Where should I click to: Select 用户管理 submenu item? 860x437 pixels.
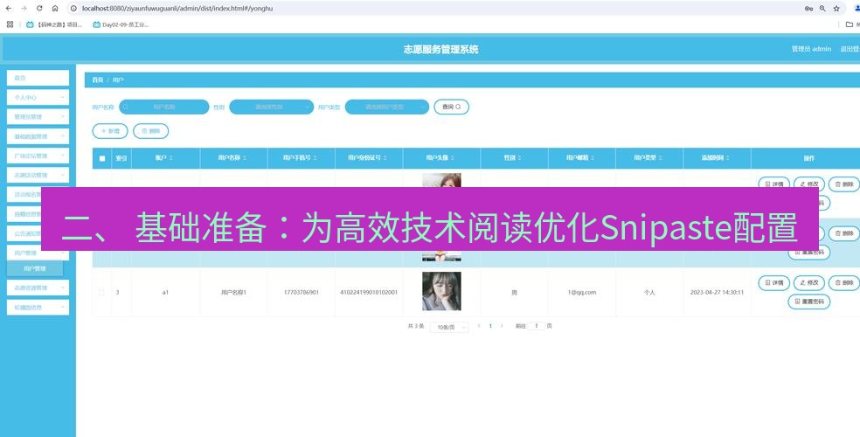[x=35, y=268]
